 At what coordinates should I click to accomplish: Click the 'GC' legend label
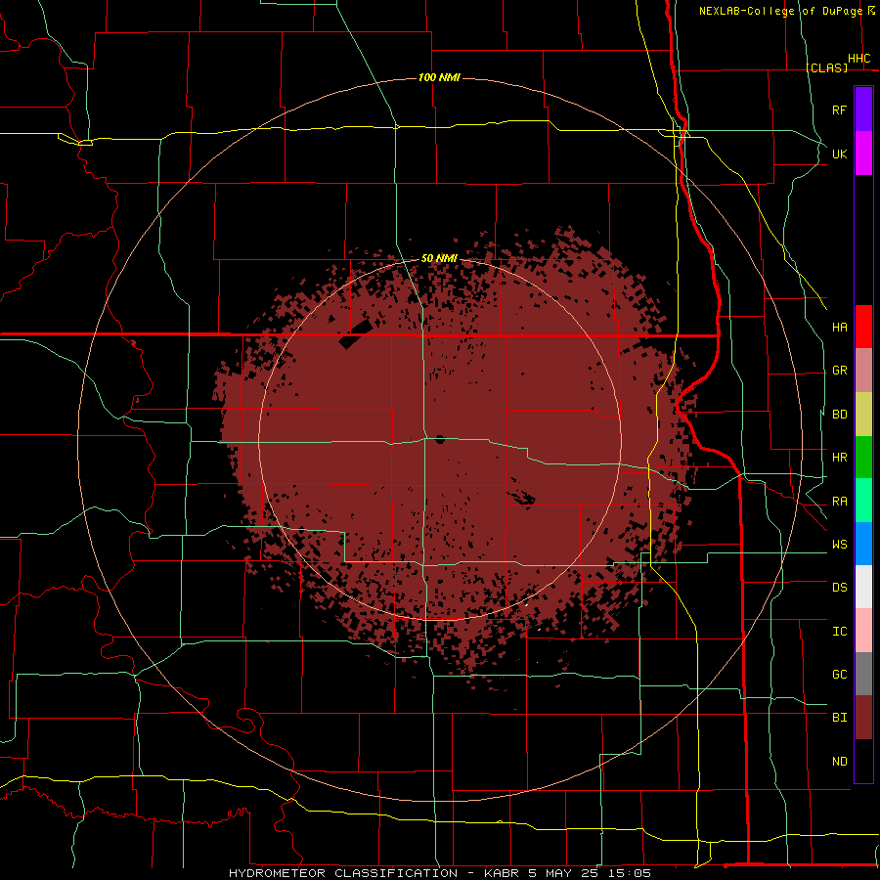839,675
